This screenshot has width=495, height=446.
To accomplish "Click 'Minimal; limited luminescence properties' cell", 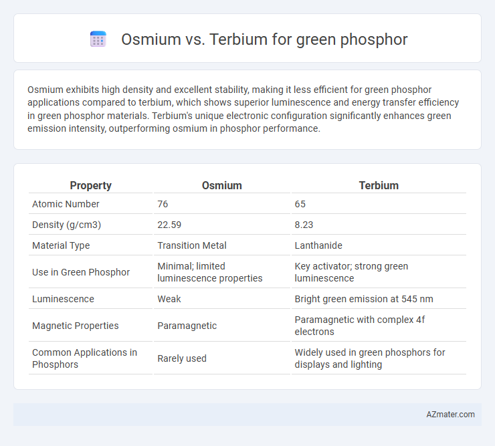I will [210, 272].
